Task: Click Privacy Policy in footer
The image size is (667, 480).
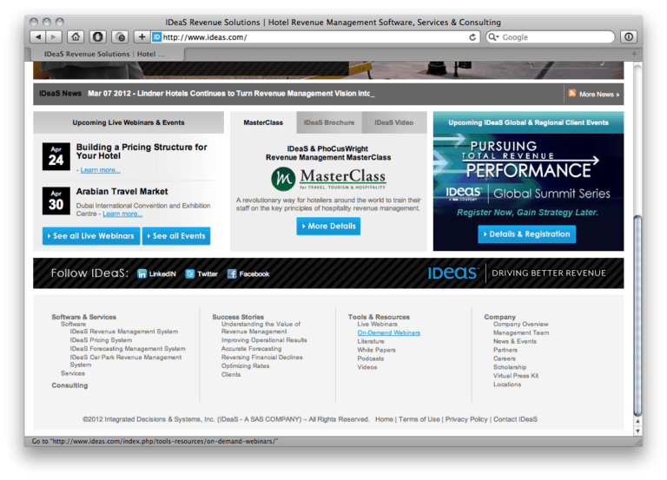Action: (x=466, y=419)
